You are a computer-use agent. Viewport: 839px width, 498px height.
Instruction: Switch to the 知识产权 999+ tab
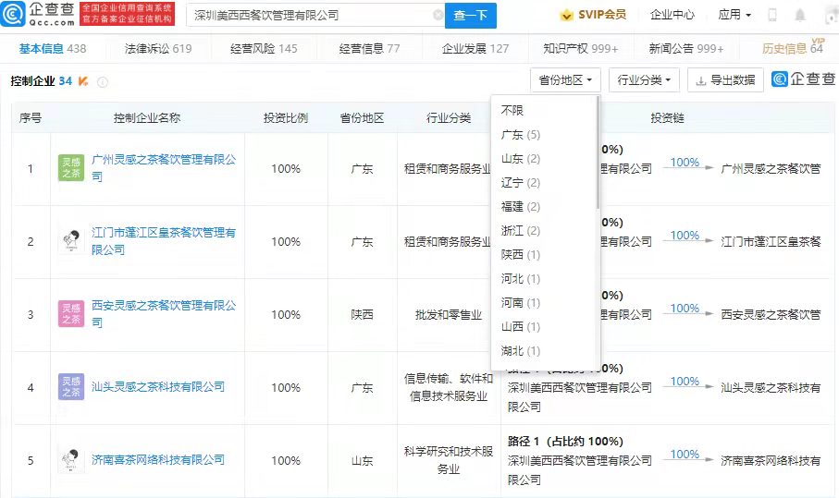coord(581,49)
